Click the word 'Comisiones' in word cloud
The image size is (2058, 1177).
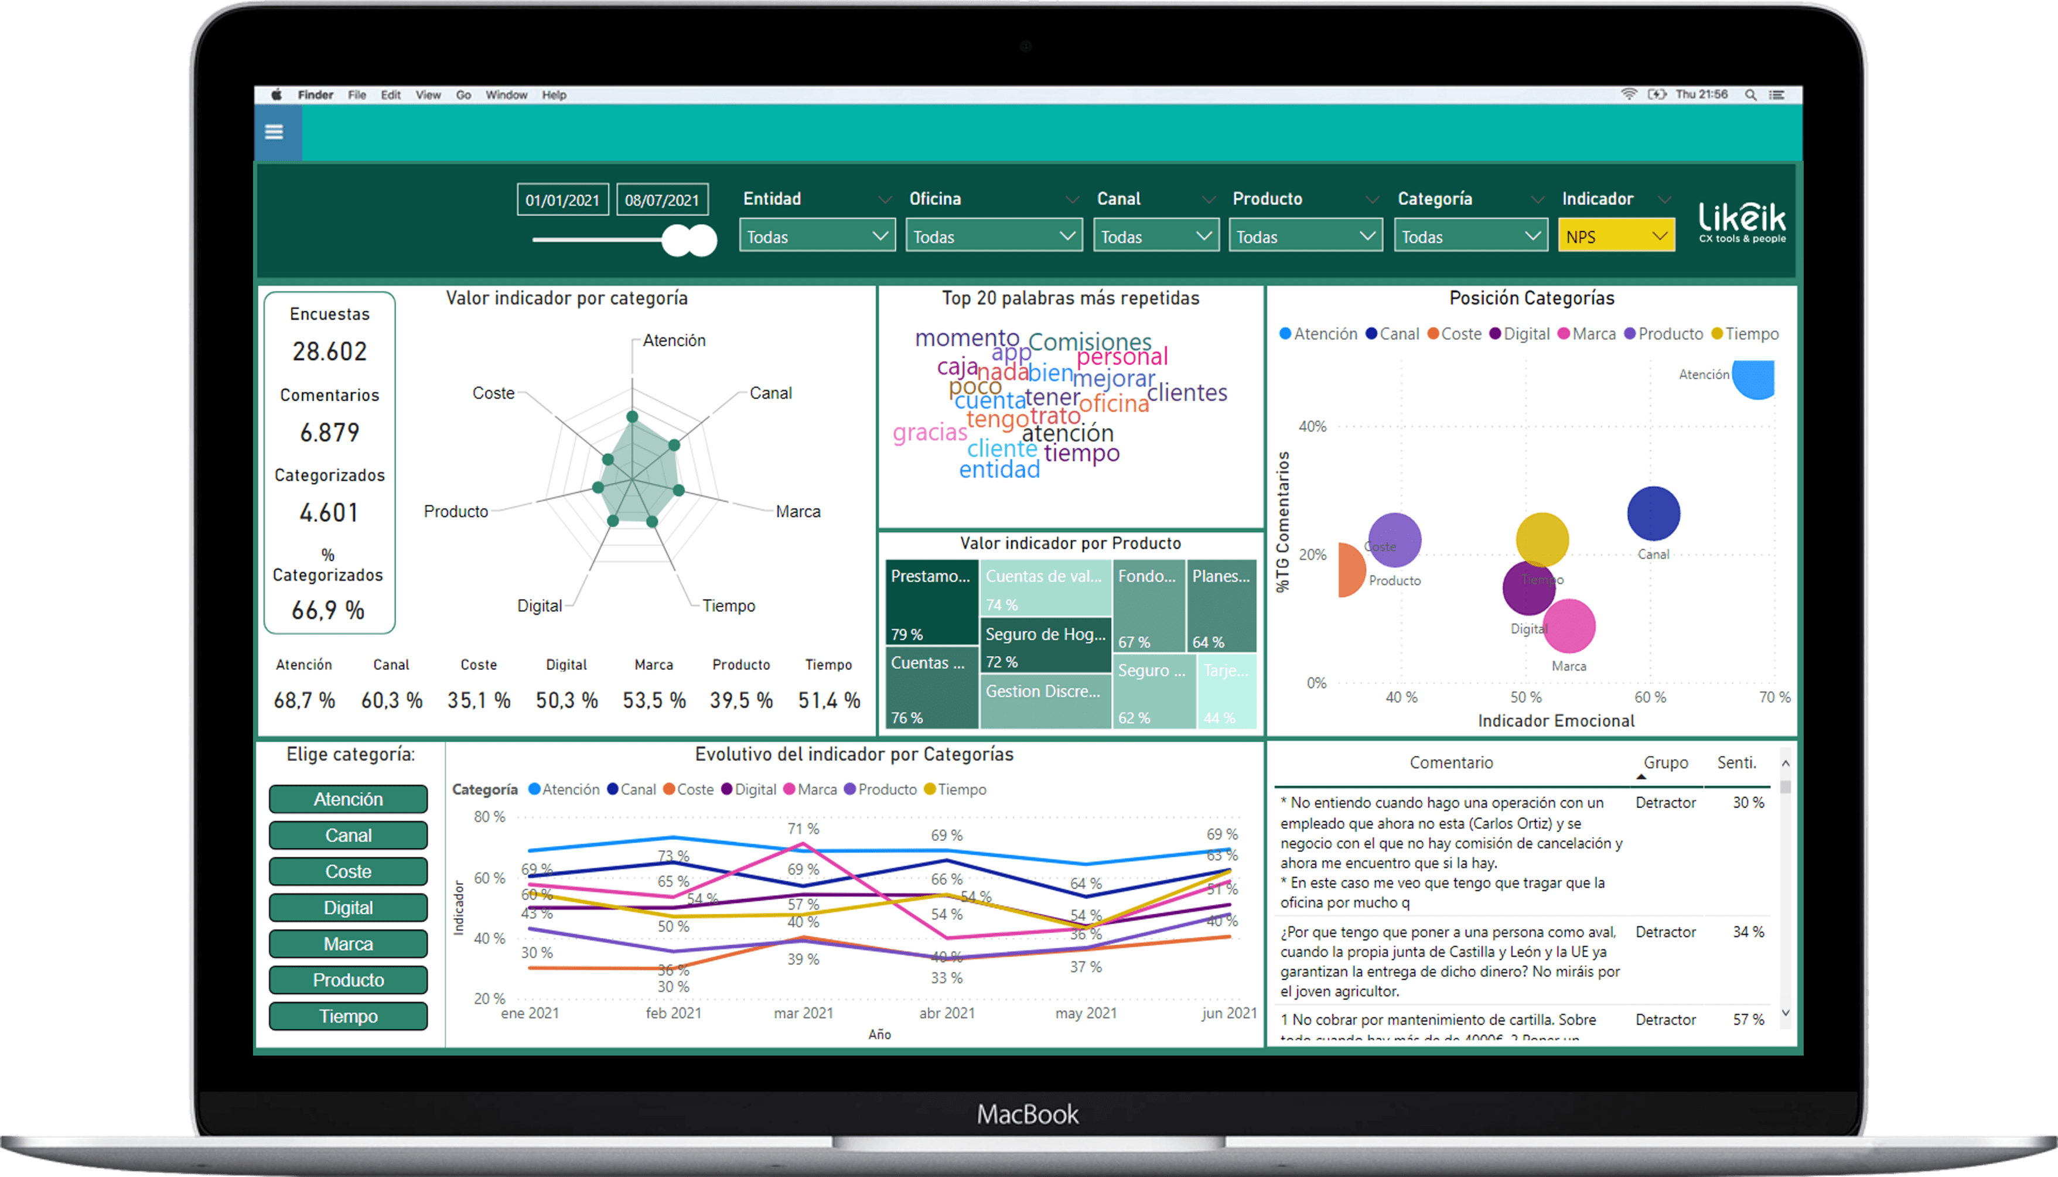pos(1090,342)
